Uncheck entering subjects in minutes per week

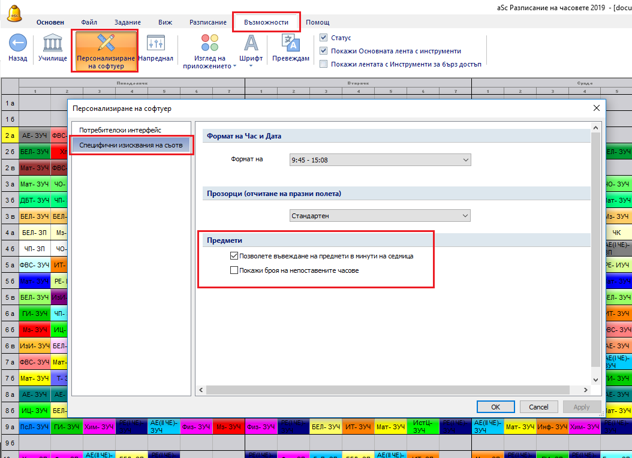coord(234,256)
